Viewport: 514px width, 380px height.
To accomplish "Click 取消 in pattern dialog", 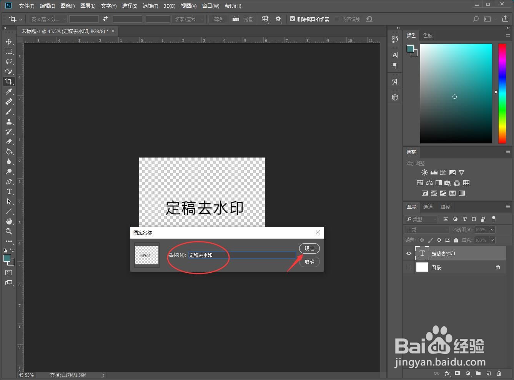I will pyautogui.click(x=309, y=262).
